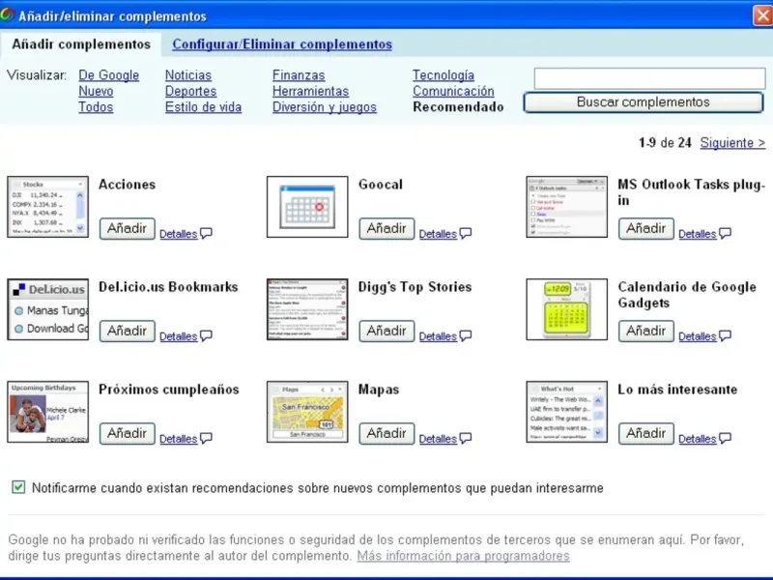Switch to Configurar/Eliminar complementos tab
The width and height of the screenshot is (773, 580).
point(282,44)
